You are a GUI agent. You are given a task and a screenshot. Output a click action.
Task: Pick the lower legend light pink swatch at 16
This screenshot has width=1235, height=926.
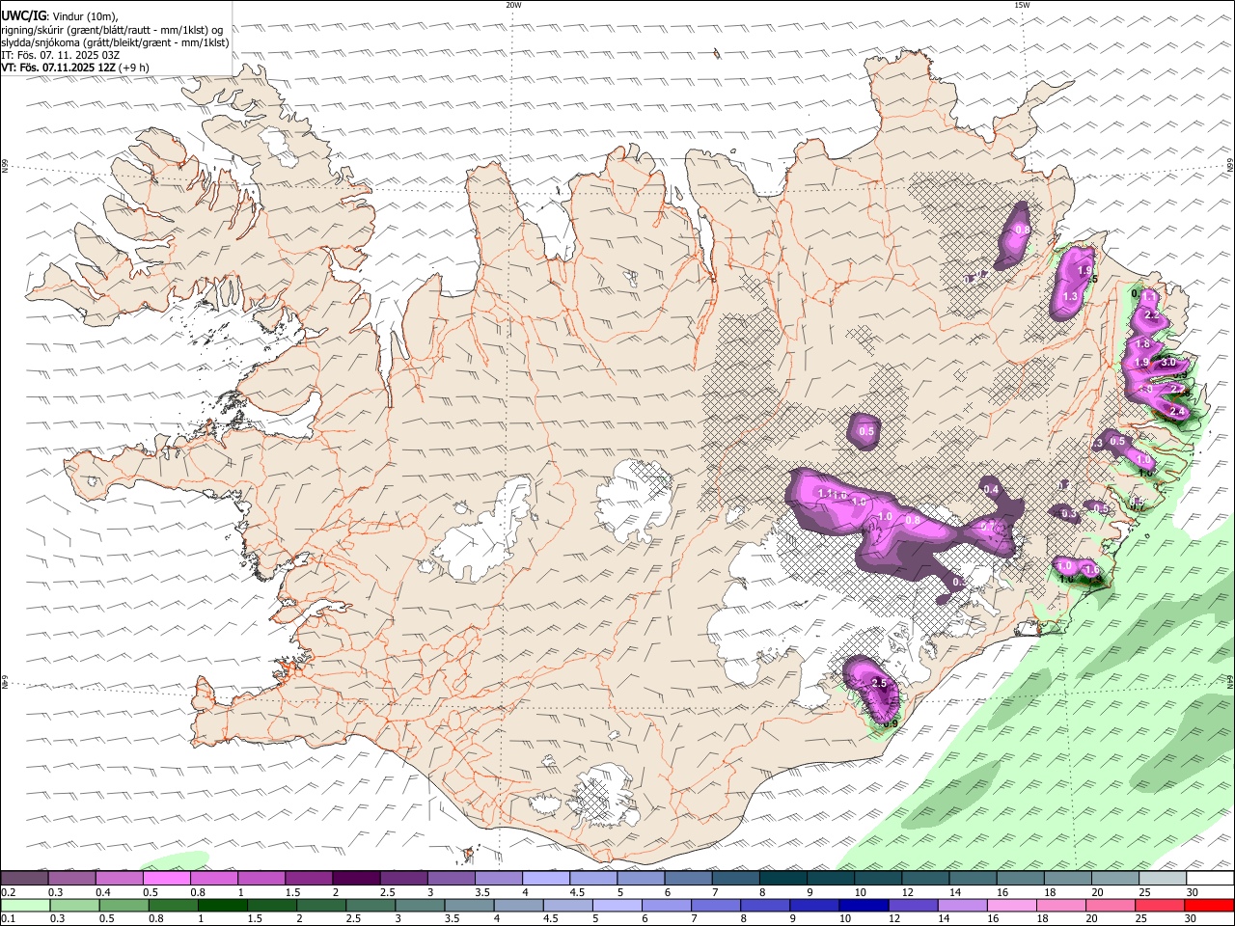pyautogui.click(x=1010, y=905)
